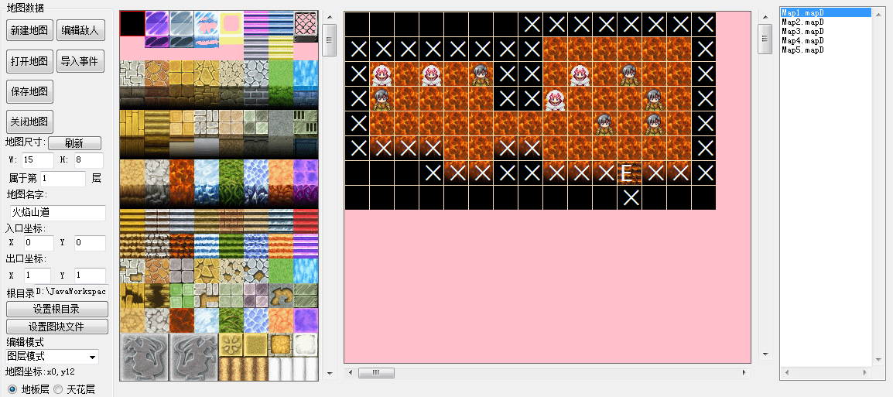Pick the yellow cross-flower pattern tile
Viewport: 893px width, 397px height.
231,345
